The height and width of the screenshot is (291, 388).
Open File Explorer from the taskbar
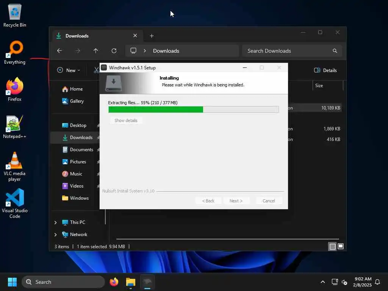(131, 282)
